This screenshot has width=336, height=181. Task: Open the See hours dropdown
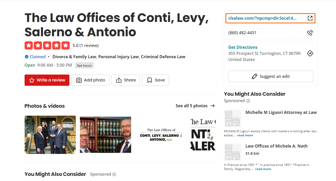[x=84, y=65]
